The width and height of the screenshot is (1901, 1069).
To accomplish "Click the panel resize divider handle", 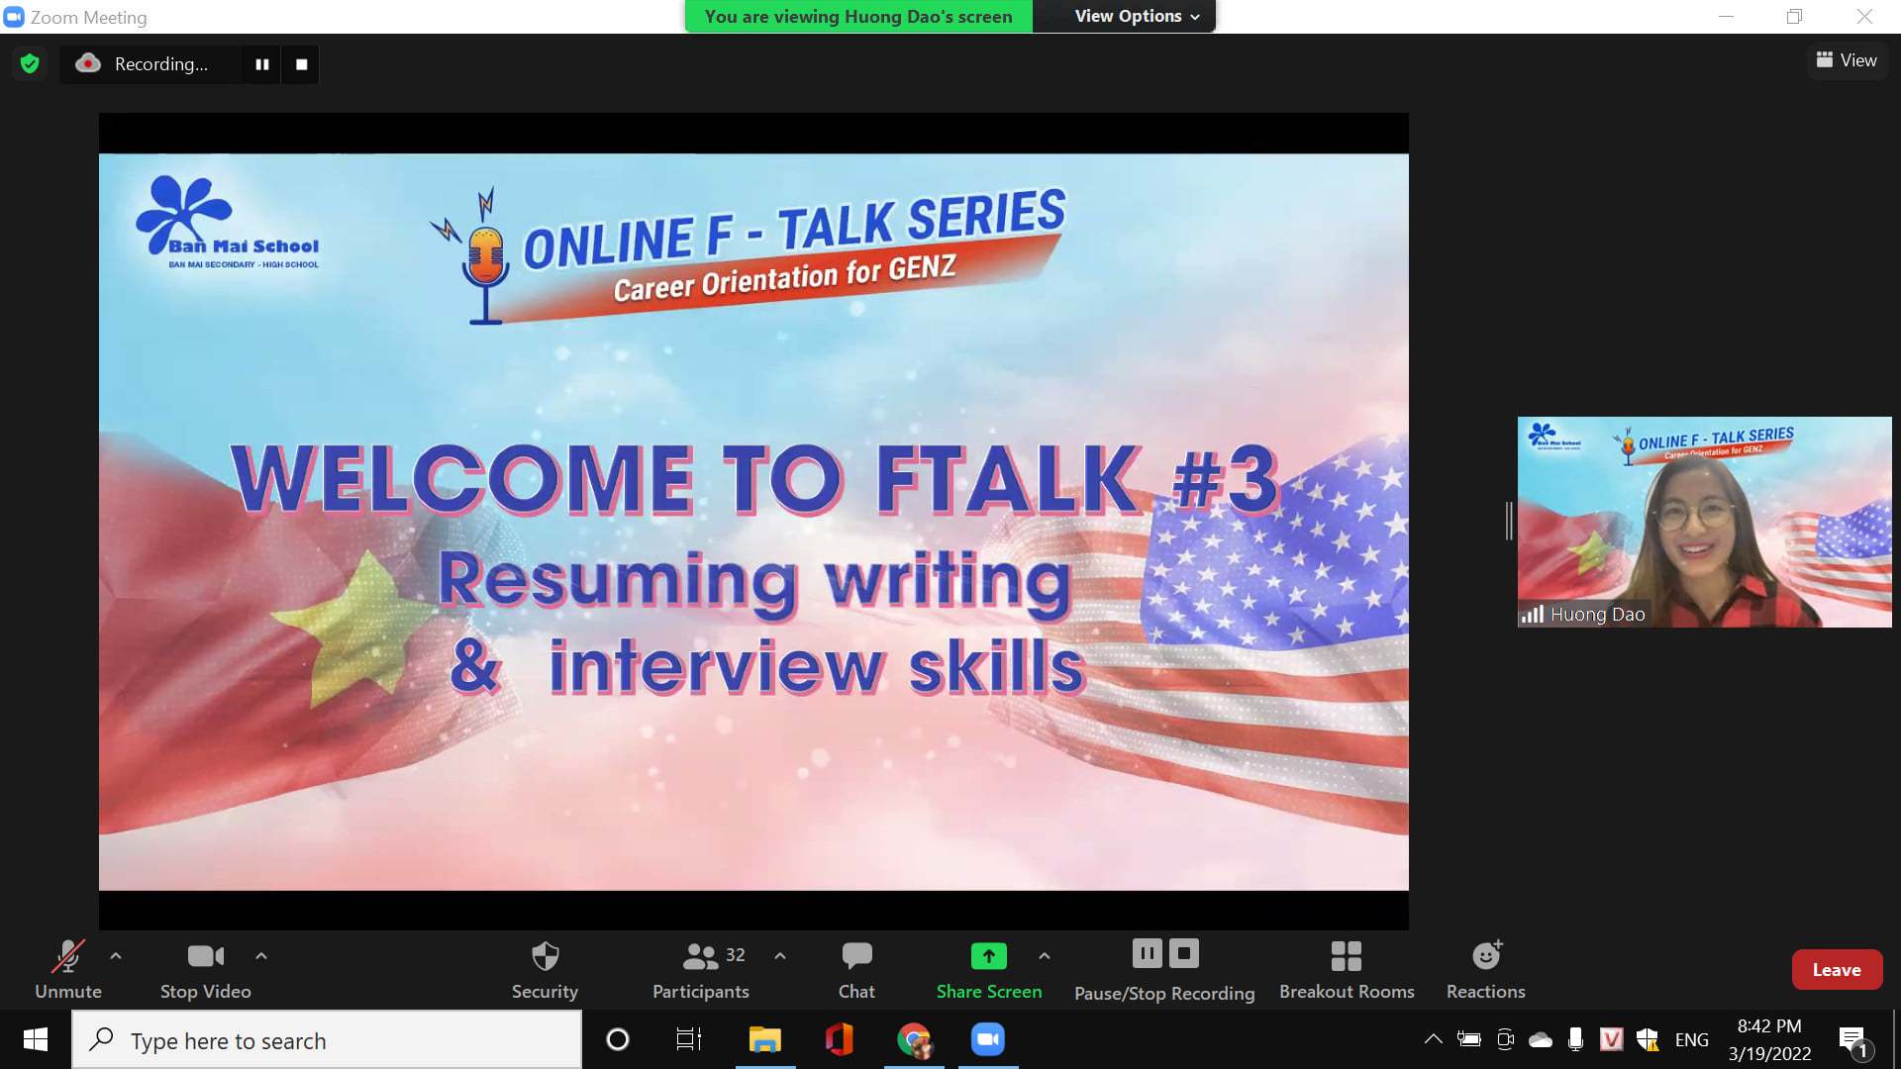I will click(x=1509, y=521).
